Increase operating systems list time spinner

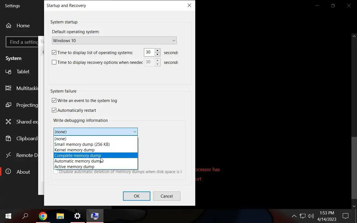[157, 50]
